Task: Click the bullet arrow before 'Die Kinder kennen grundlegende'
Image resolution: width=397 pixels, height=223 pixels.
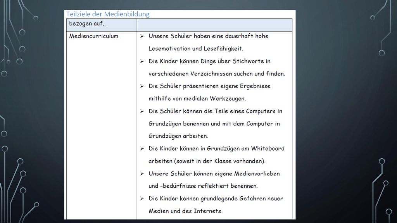Action: (x=142, y=199)
